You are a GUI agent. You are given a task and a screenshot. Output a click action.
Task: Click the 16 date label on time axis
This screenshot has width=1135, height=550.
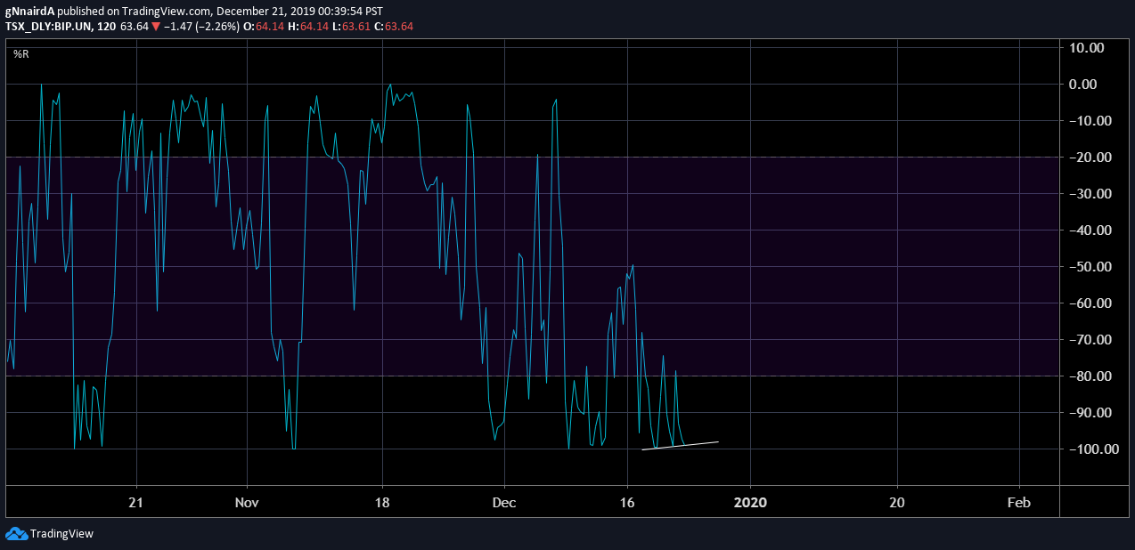pyautogui.click(x=627, y=502)
